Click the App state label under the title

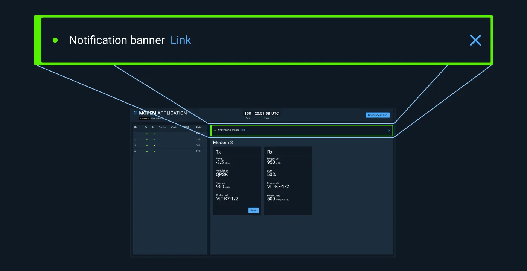(144, 119)
